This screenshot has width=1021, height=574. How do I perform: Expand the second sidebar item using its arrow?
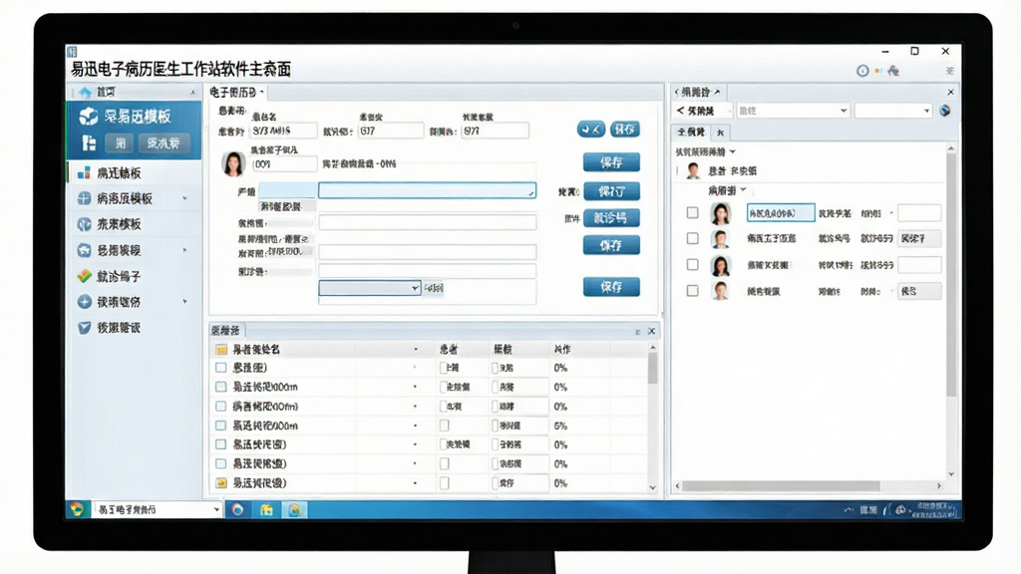coord(184,198)
